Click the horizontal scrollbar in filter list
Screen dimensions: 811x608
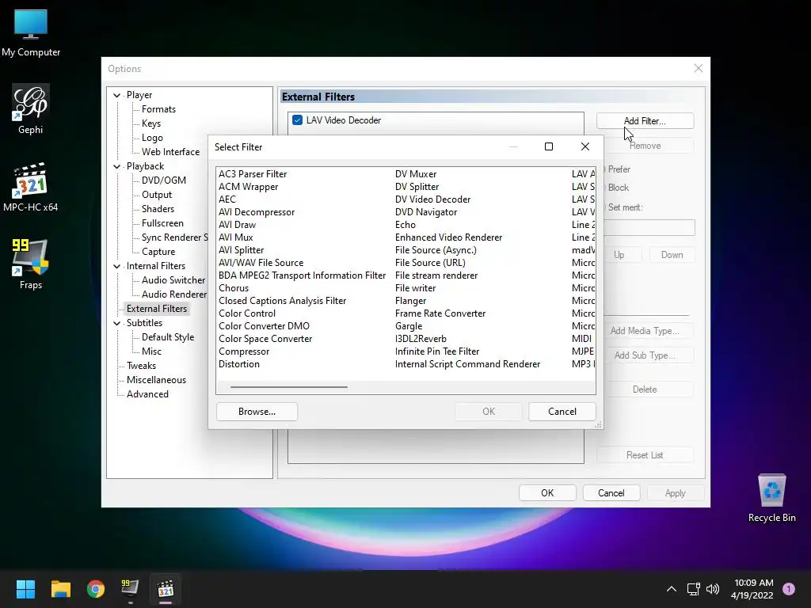point(288,386)
